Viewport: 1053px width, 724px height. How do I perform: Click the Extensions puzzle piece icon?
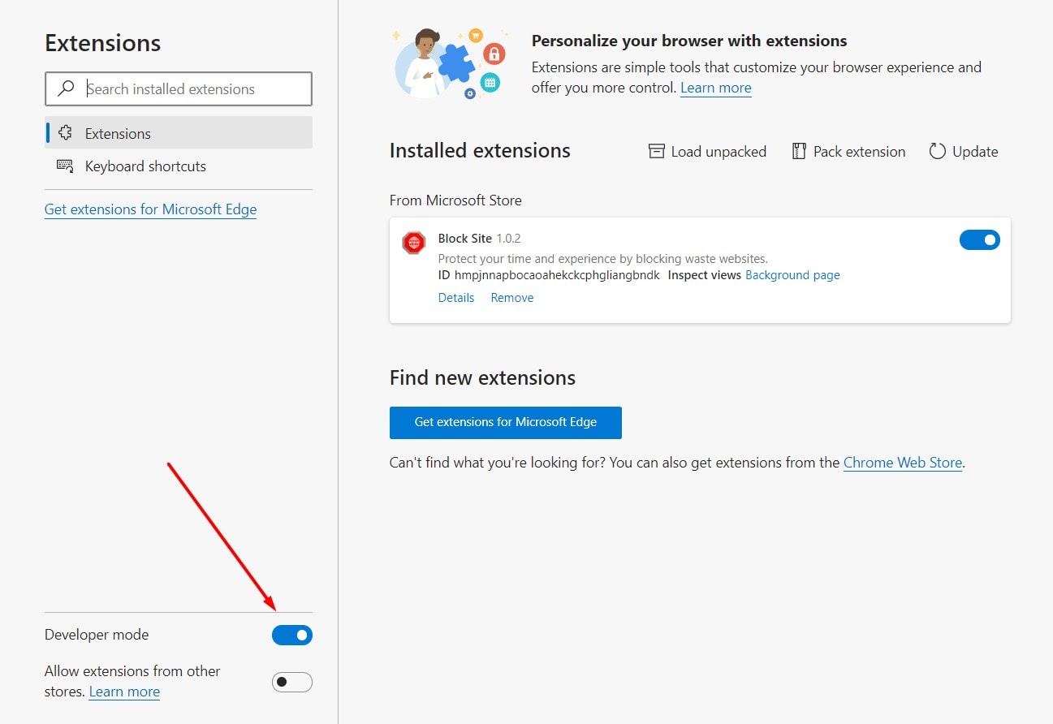66,133
